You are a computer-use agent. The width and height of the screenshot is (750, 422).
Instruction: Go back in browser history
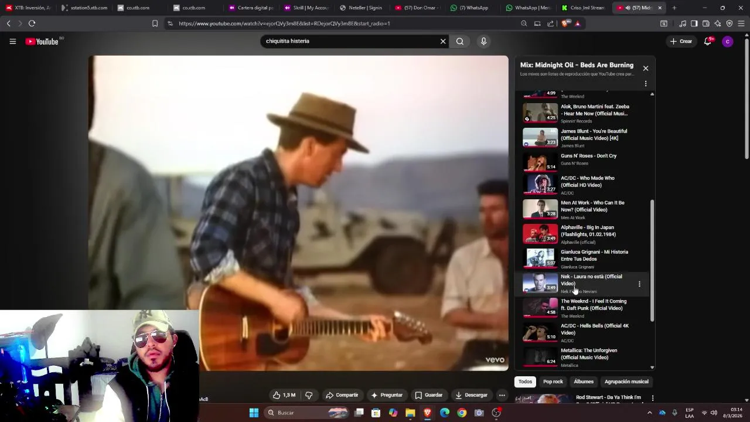click(8, 23)
